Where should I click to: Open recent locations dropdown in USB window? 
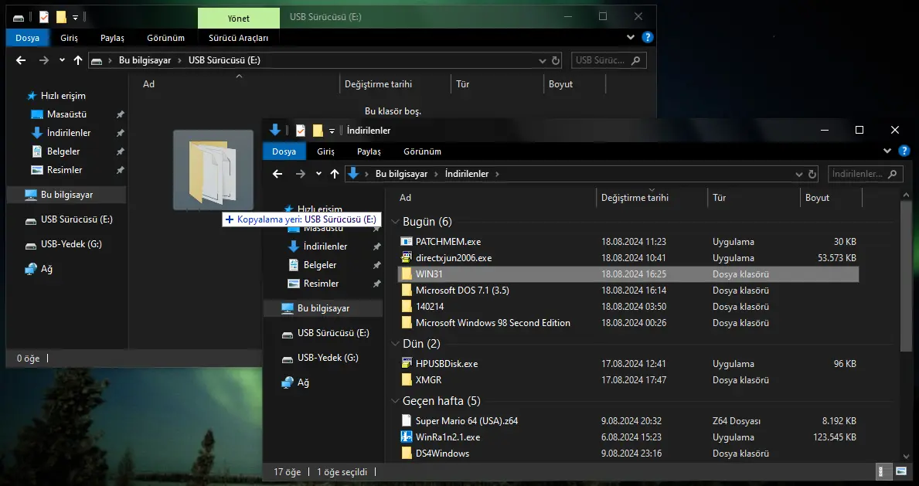62,59
